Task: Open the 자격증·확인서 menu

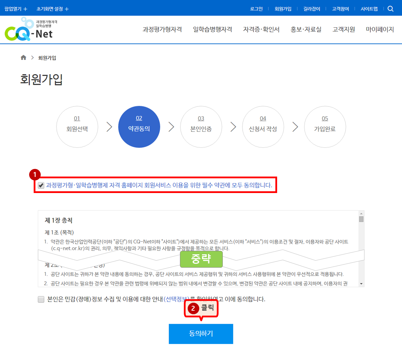Action: pos(261,29)
